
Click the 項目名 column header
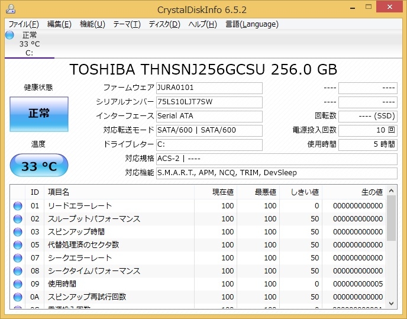119,192
